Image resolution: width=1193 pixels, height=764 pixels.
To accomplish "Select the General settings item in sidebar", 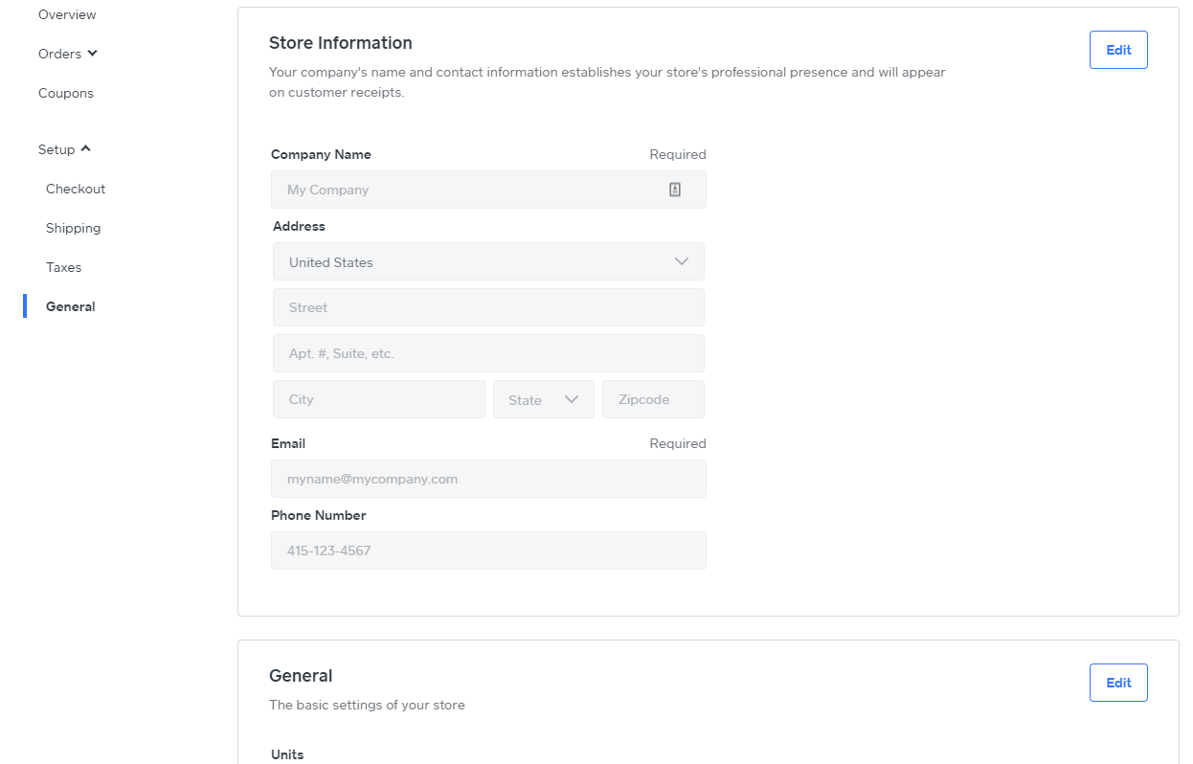I will [71, 306].
